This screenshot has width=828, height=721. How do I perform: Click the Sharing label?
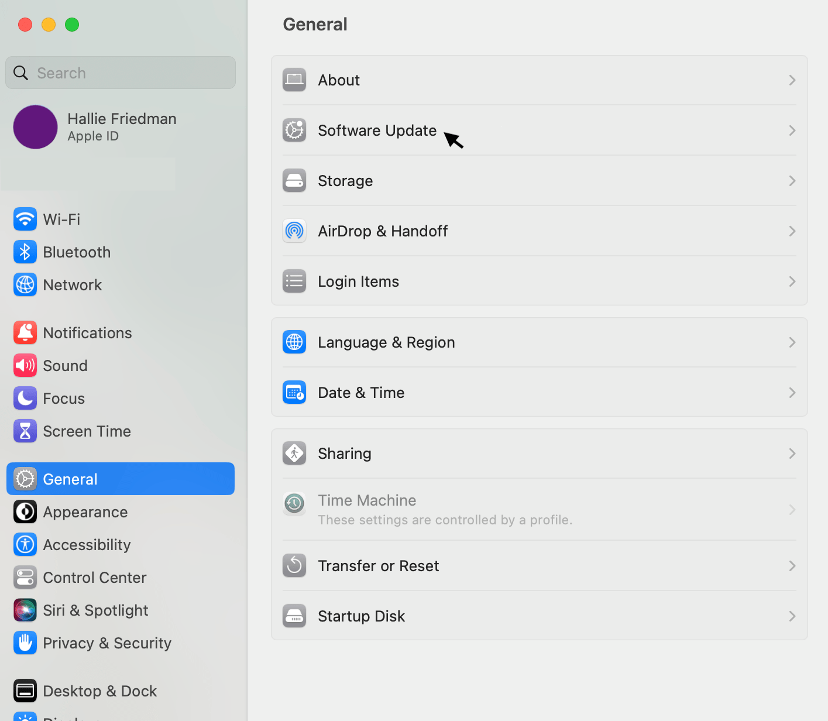(345, 454)
